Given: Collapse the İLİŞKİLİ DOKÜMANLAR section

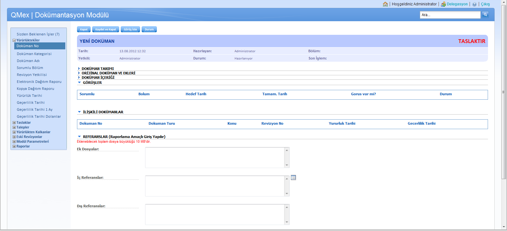Looking at the screenshot, I should click(80, 112).
